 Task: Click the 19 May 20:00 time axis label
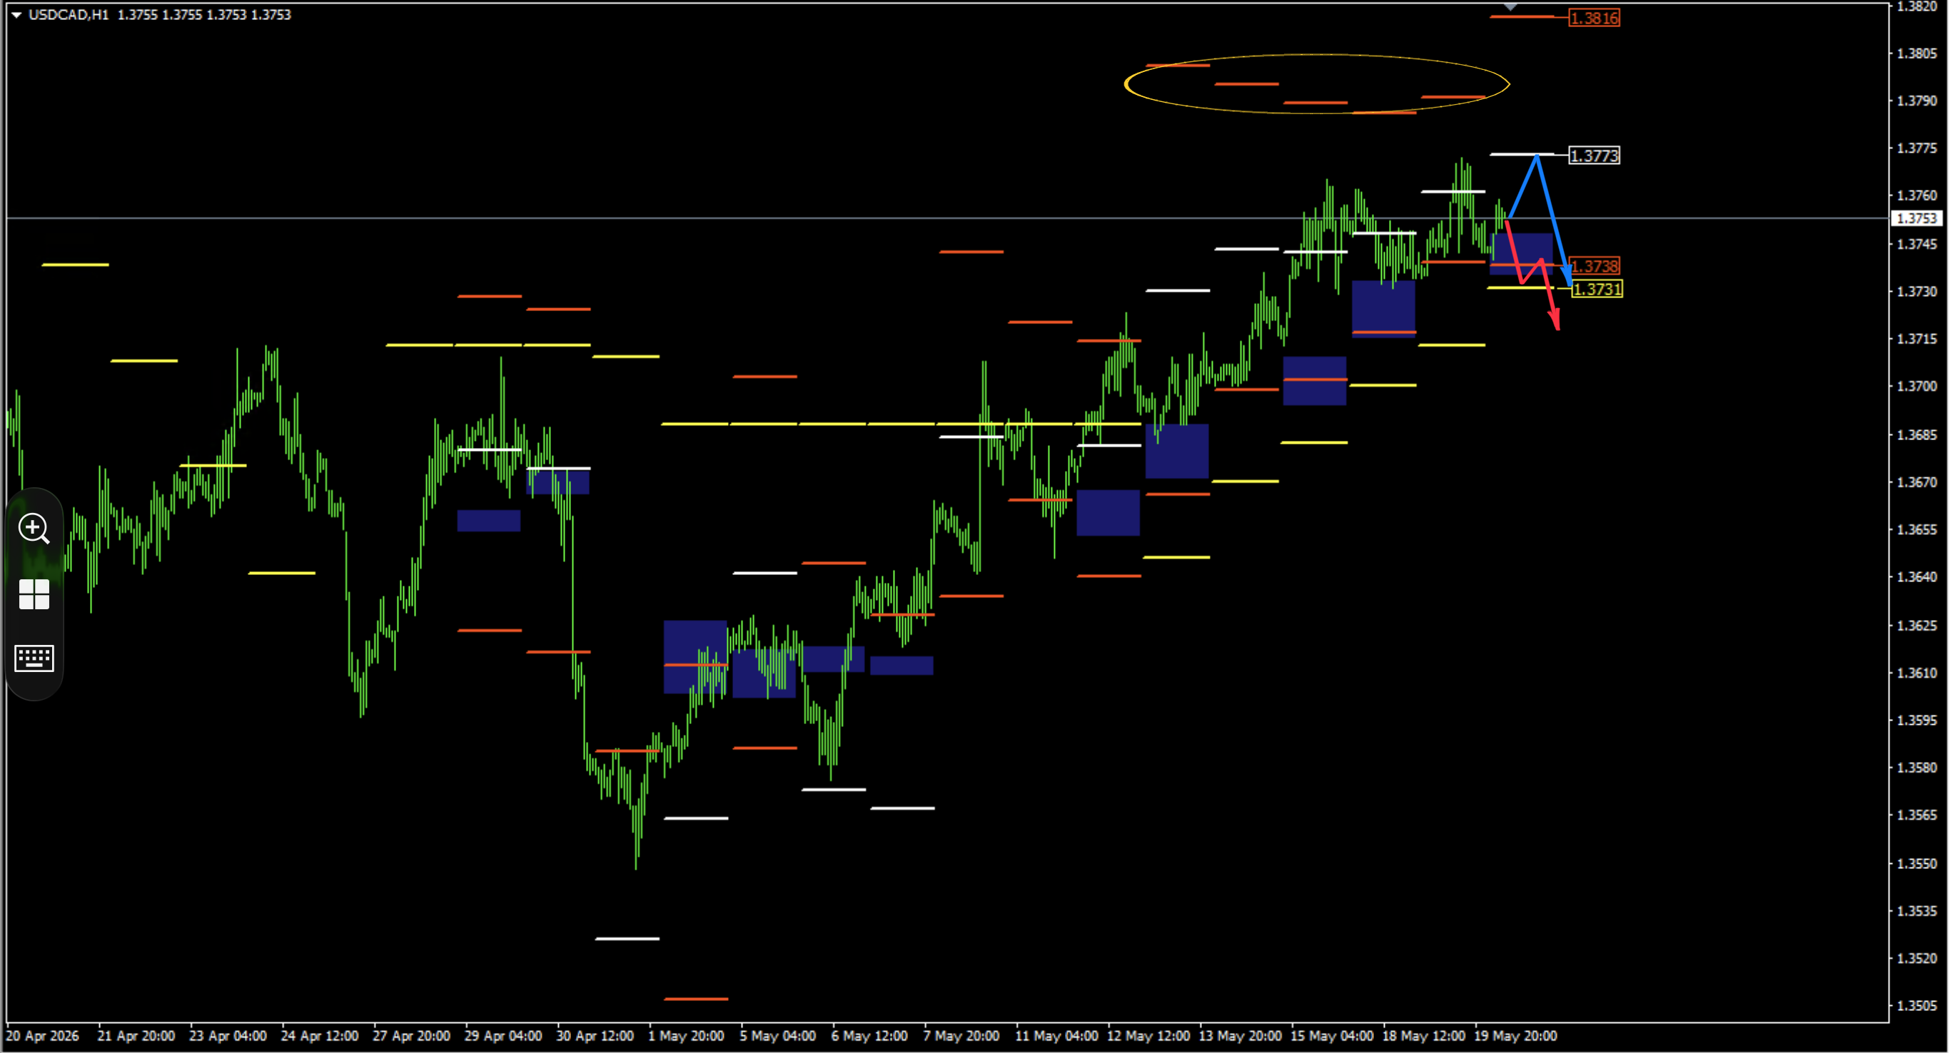[x=1515, y=1037]
